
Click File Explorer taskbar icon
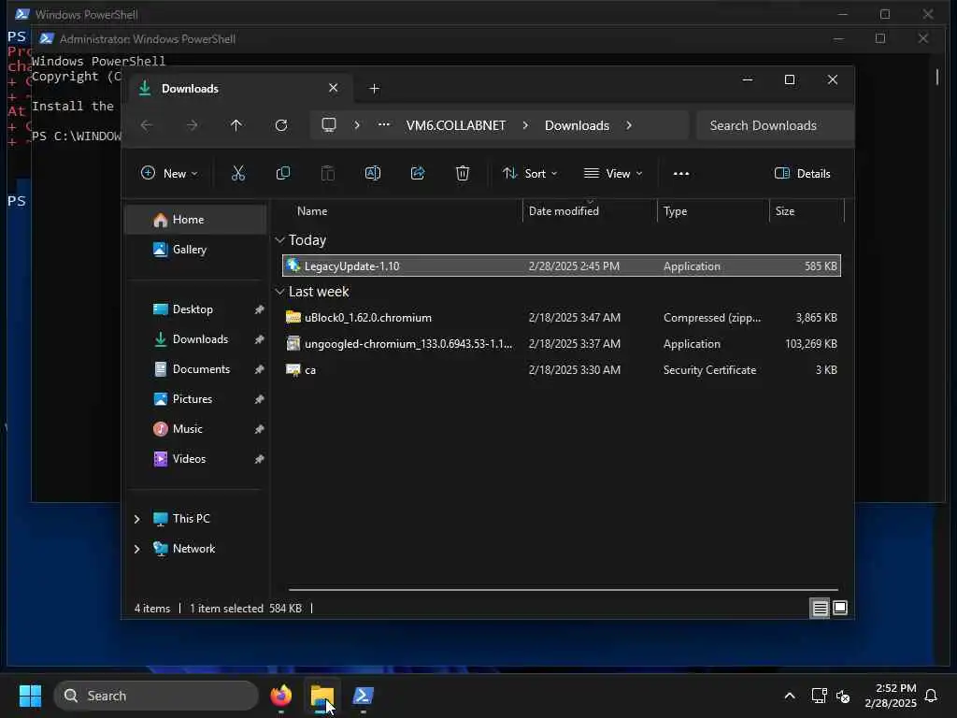tap(322, 696)
